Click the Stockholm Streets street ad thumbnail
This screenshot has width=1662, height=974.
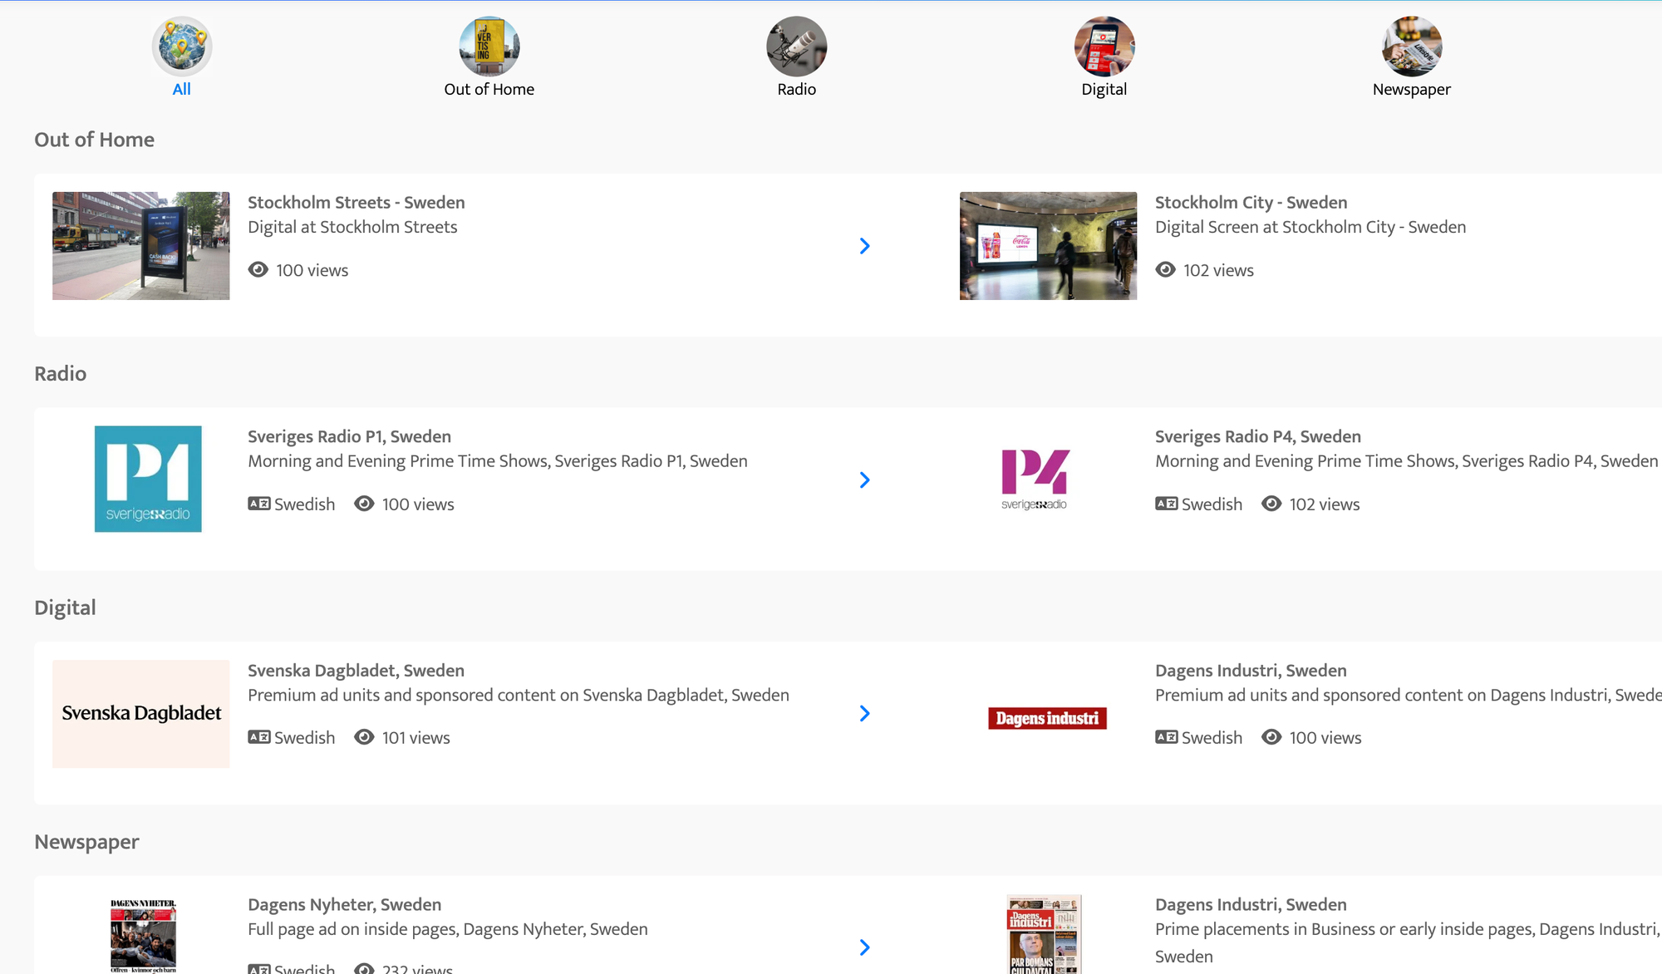[141, 246]
